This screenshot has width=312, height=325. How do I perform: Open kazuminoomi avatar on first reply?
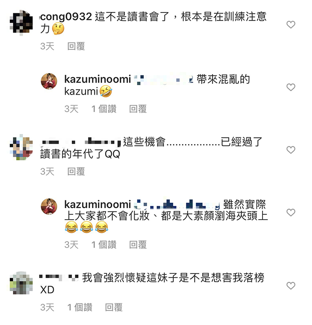point(49,81)
